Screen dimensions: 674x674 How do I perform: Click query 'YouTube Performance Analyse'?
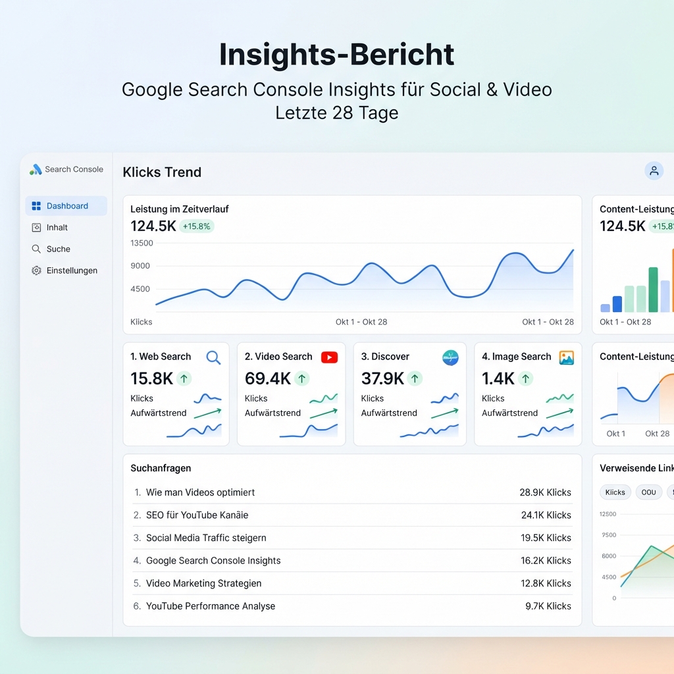click(x=211, y=606)
